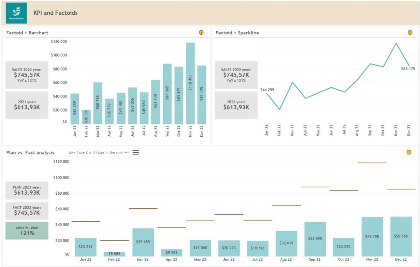Click the Plan vs. Fact bar labeled $9 292
The image size is (420, 267).
coord(172,253)
